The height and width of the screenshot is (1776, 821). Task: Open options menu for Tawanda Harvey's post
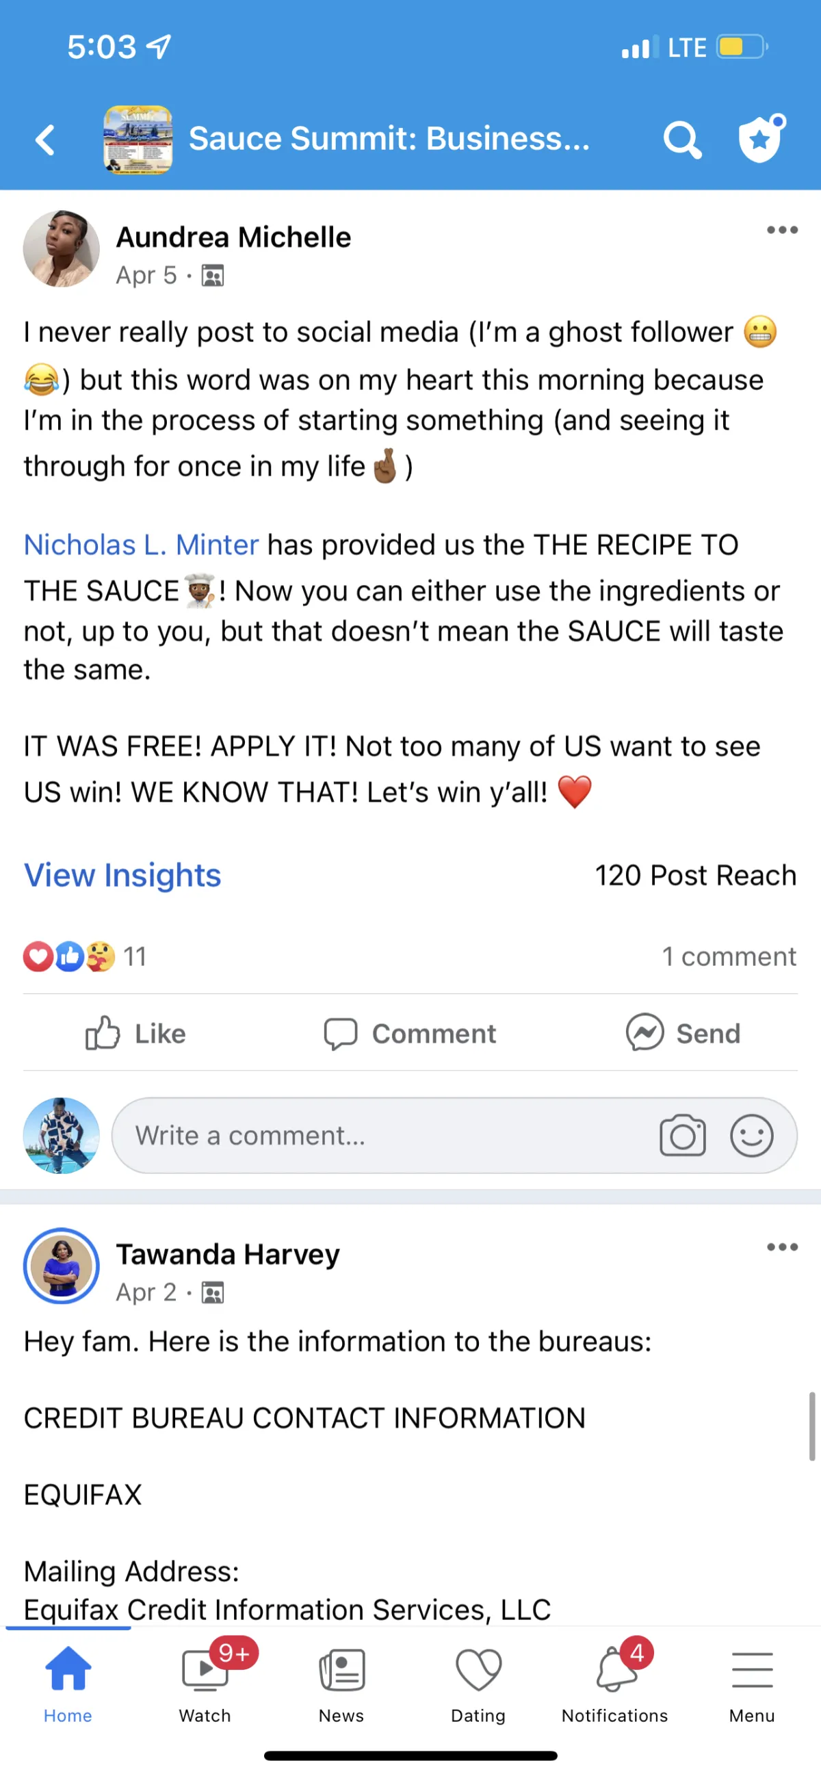coord(783,1246)
